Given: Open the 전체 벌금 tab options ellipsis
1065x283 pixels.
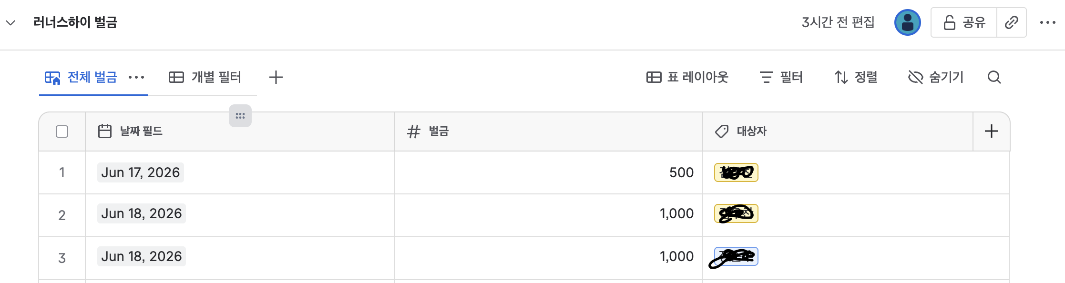Looking at the screenshot, I should point(136,77).
